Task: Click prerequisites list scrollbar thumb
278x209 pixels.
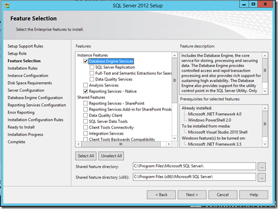Action: click(265, 124)
